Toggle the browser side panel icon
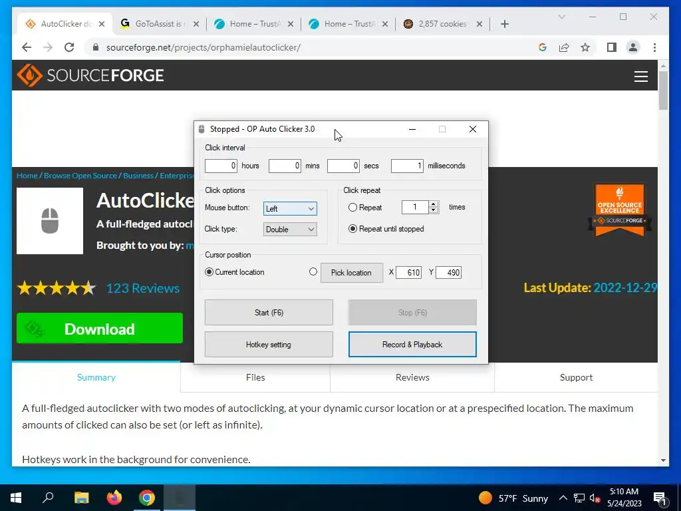This screenshot has width=681, height=511. point(612,47)
